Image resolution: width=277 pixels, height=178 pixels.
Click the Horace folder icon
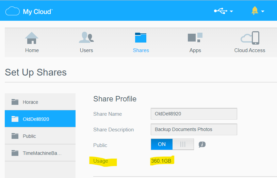pos(15,102)
